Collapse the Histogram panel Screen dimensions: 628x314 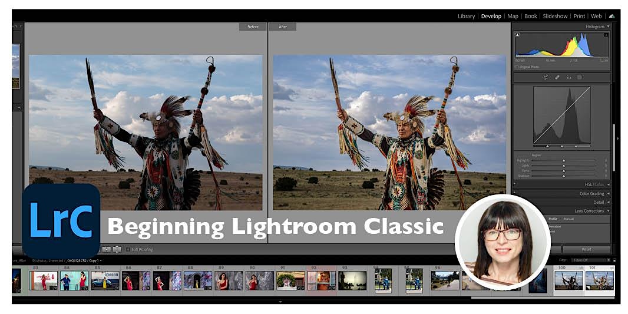pyautogui.click(x=608, y=27)
